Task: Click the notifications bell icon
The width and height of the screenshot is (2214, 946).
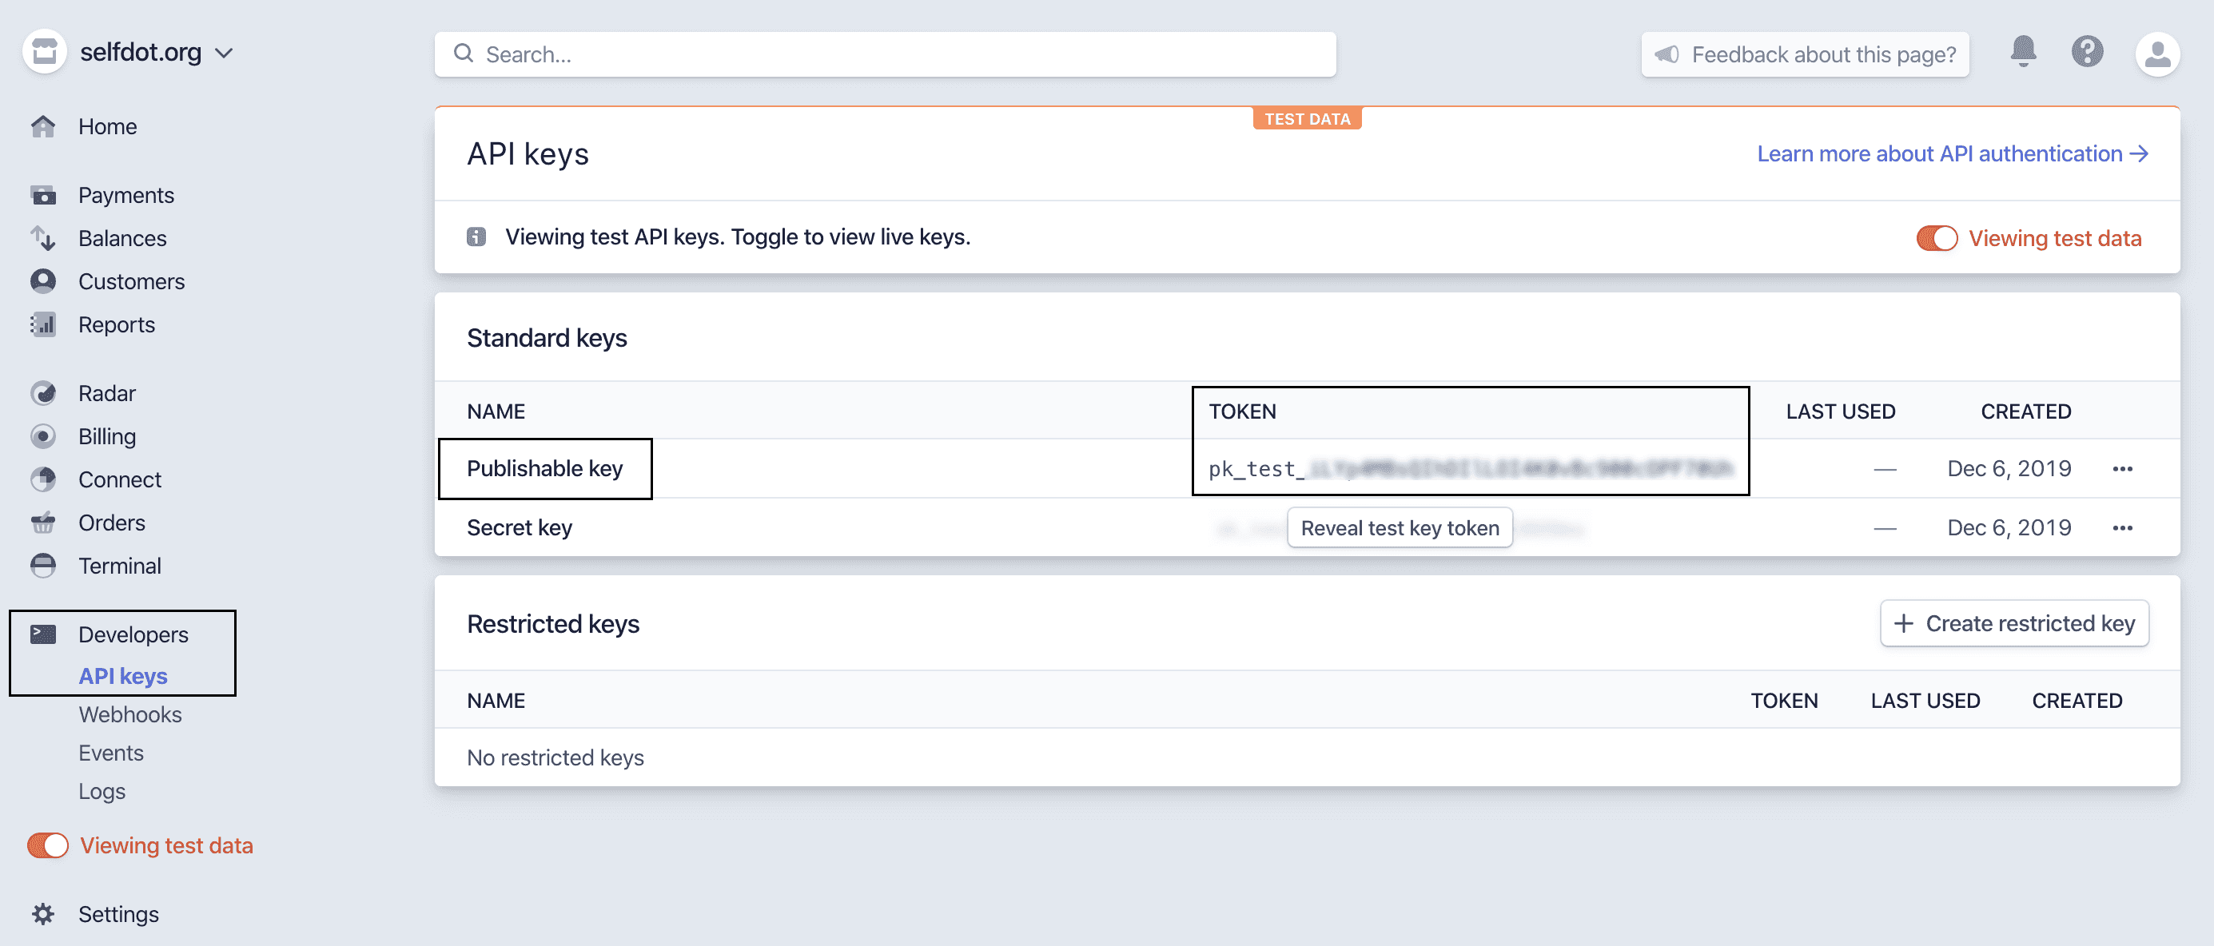Action: (x=2022, y=54)
